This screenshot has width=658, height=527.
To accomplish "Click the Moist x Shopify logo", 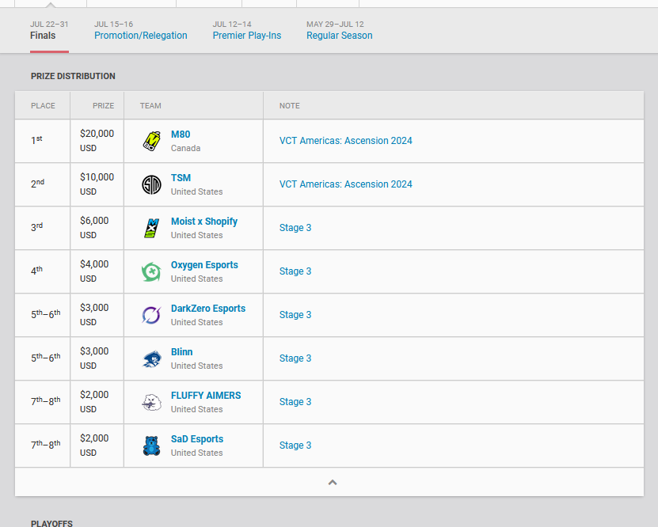I will (x=151, y=228).
